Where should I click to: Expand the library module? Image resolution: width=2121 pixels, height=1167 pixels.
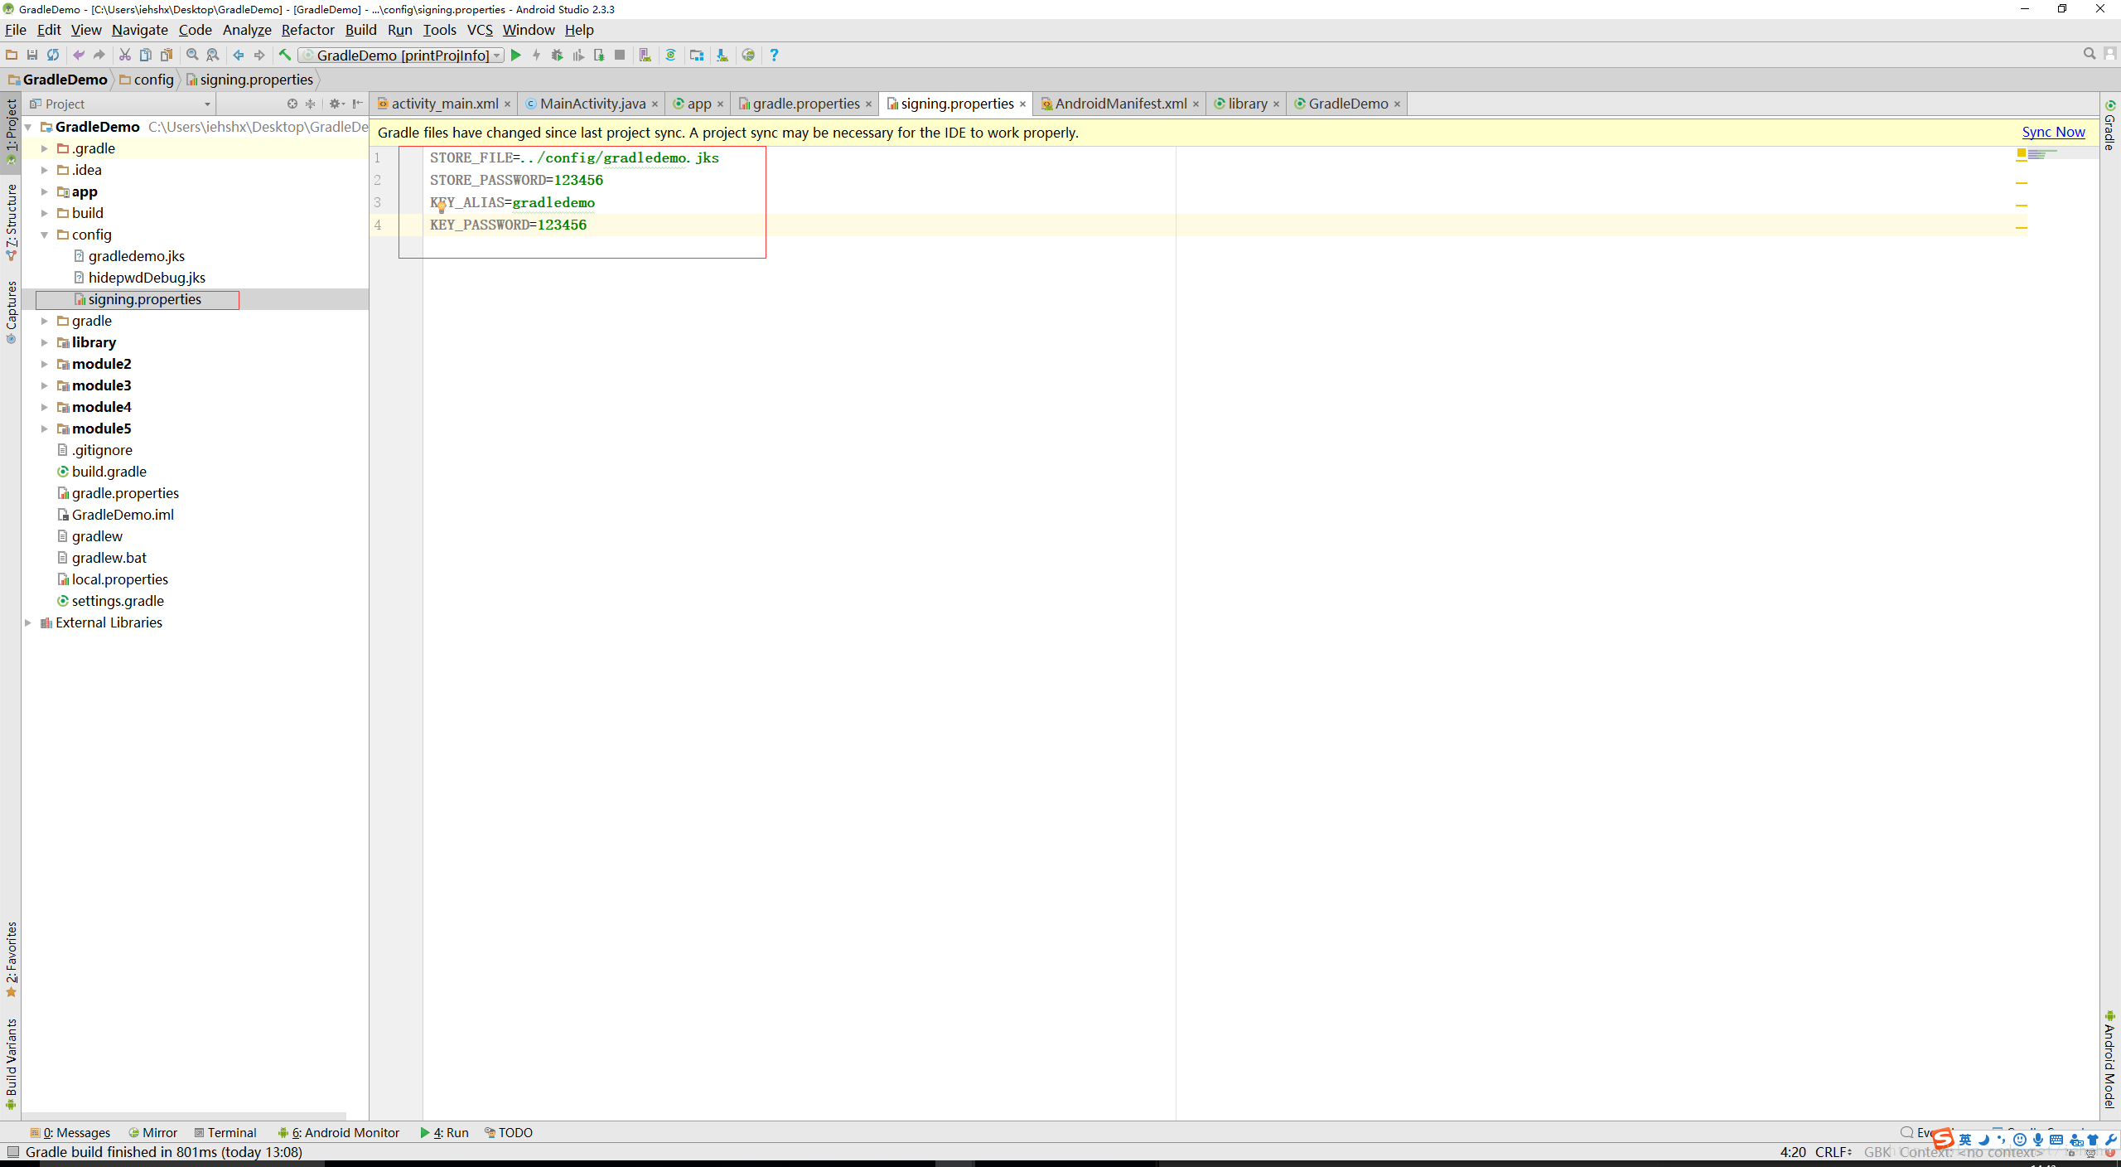[45, 342]
